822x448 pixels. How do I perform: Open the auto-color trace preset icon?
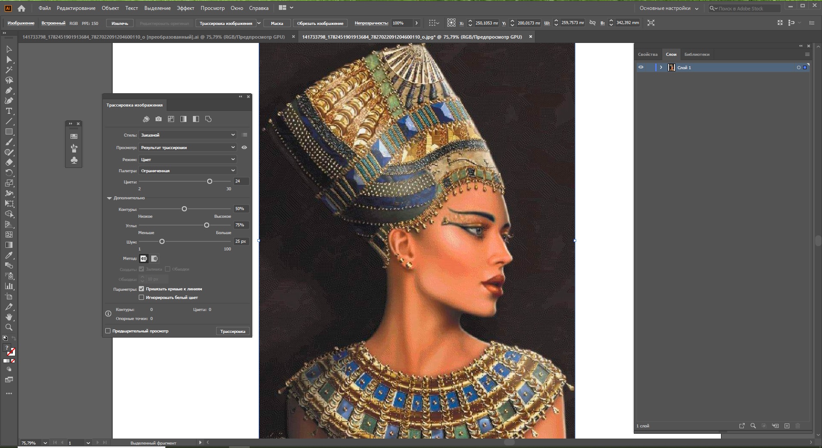click(146, 119)
